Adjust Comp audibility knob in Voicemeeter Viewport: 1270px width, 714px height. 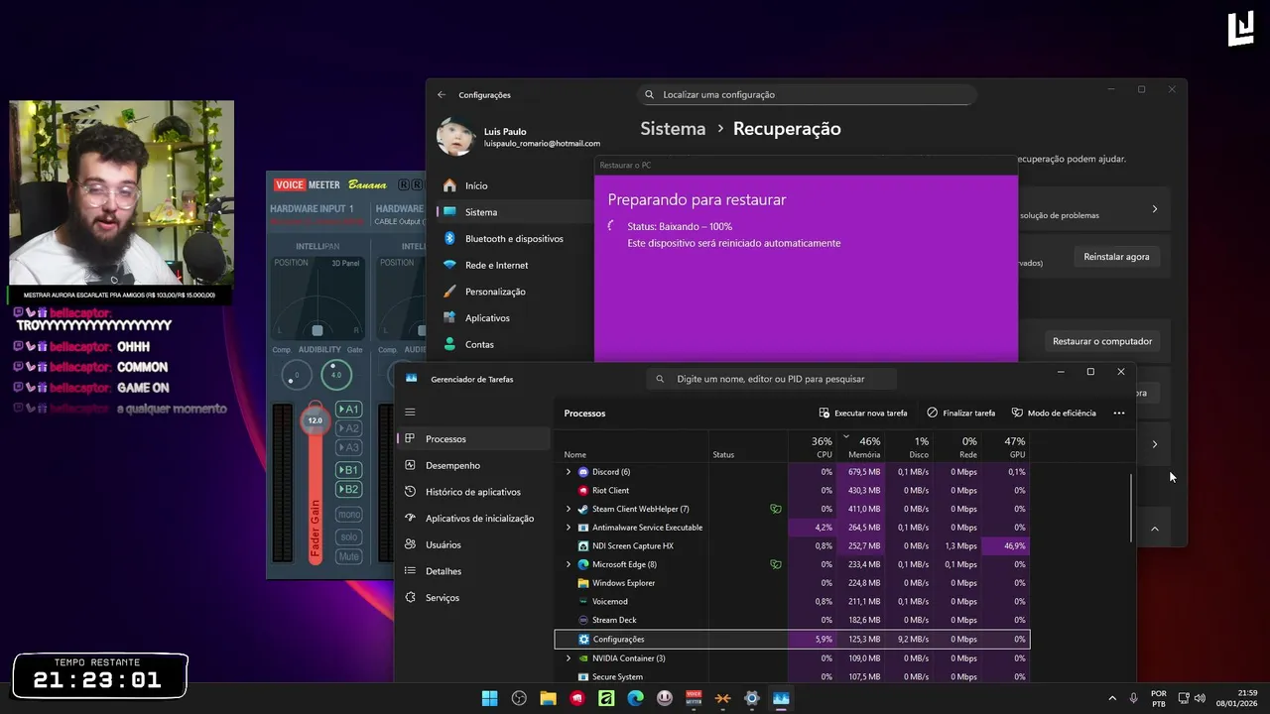point(296,375)
